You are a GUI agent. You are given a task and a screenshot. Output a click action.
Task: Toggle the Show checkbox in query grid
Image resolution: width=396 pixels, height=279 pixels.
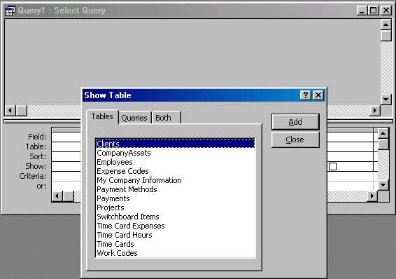(x=332, y=166)
